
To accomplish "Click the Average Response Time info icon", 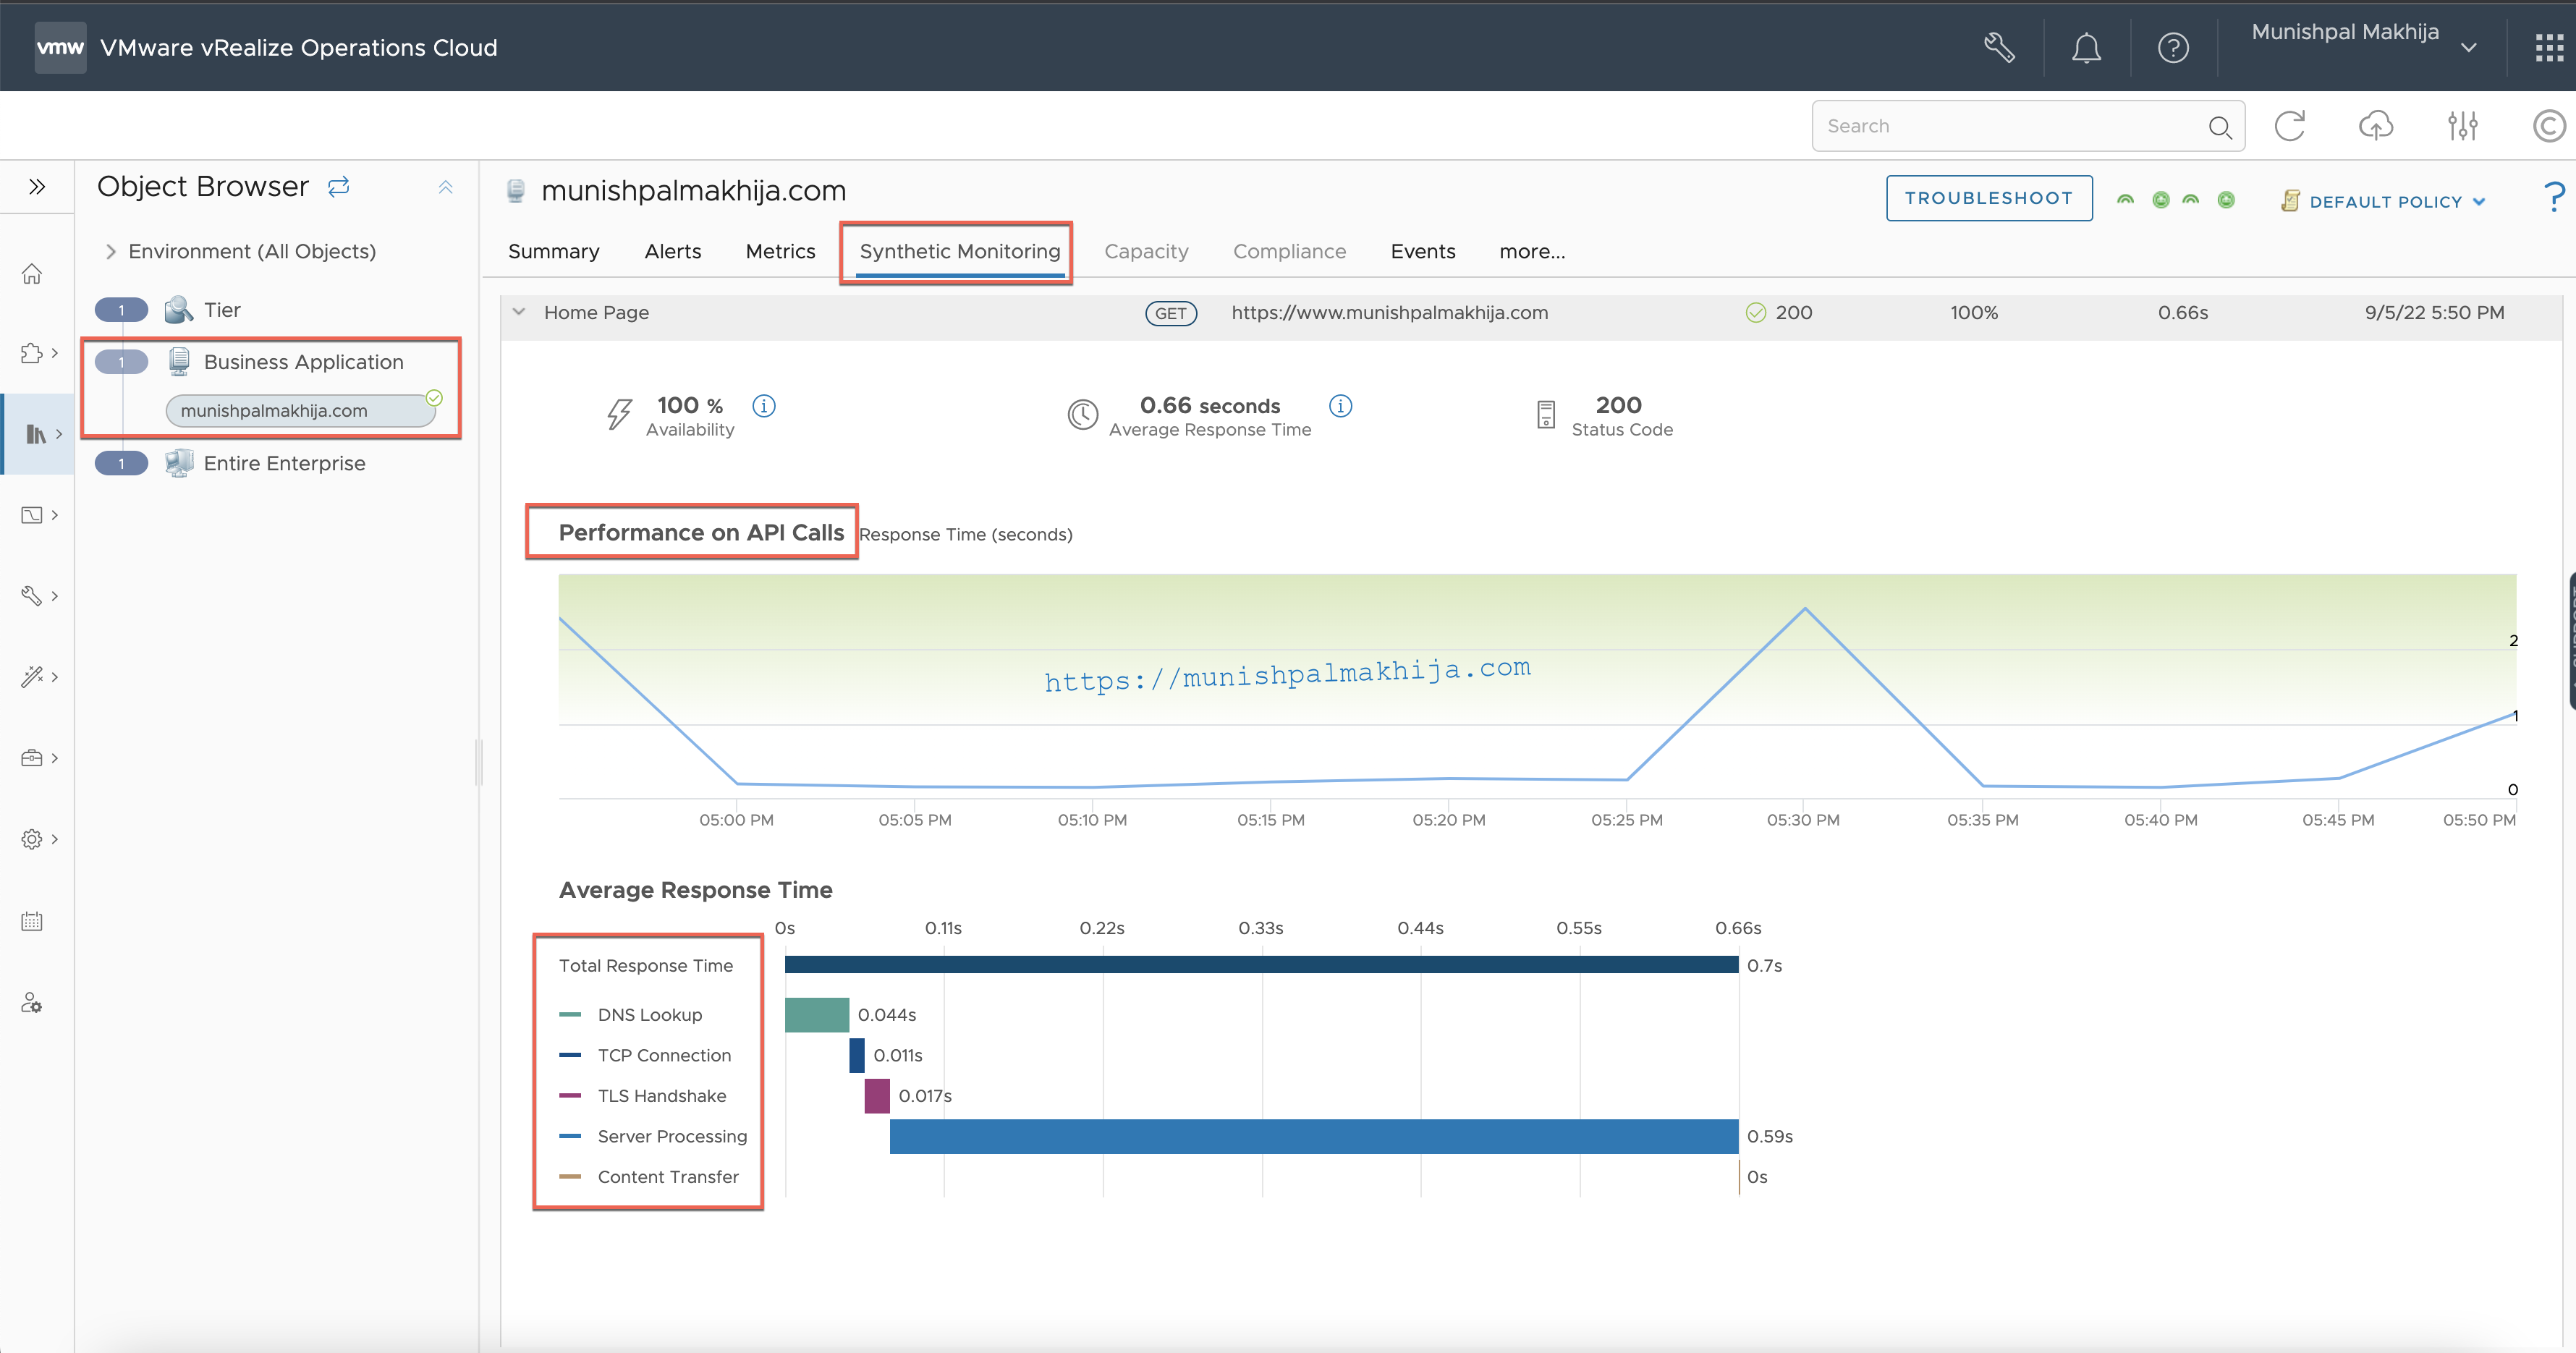I will (x=1340, y=406).
